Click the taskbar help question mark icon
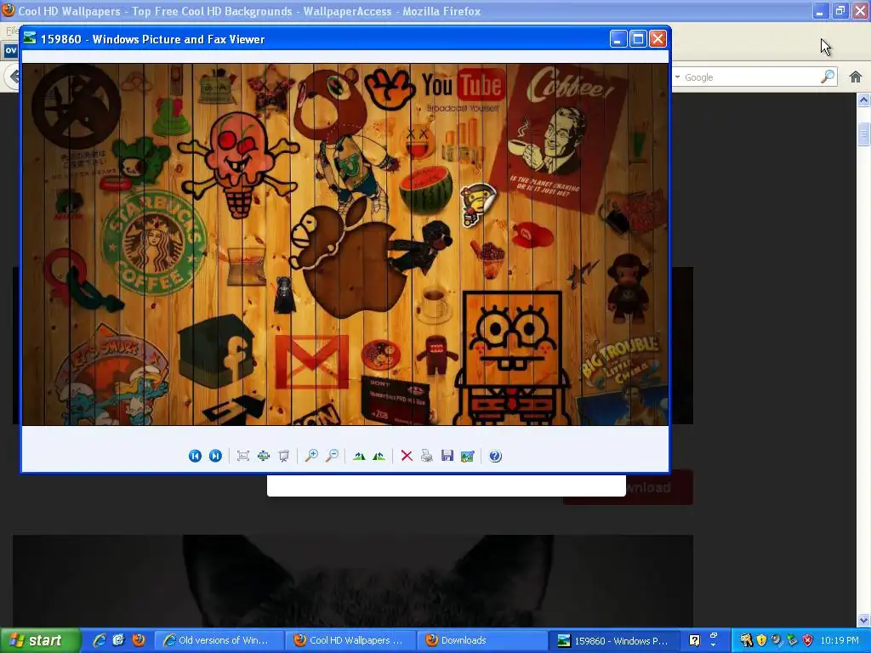Viewport: 871px width, 653px height. coord(694,640)
